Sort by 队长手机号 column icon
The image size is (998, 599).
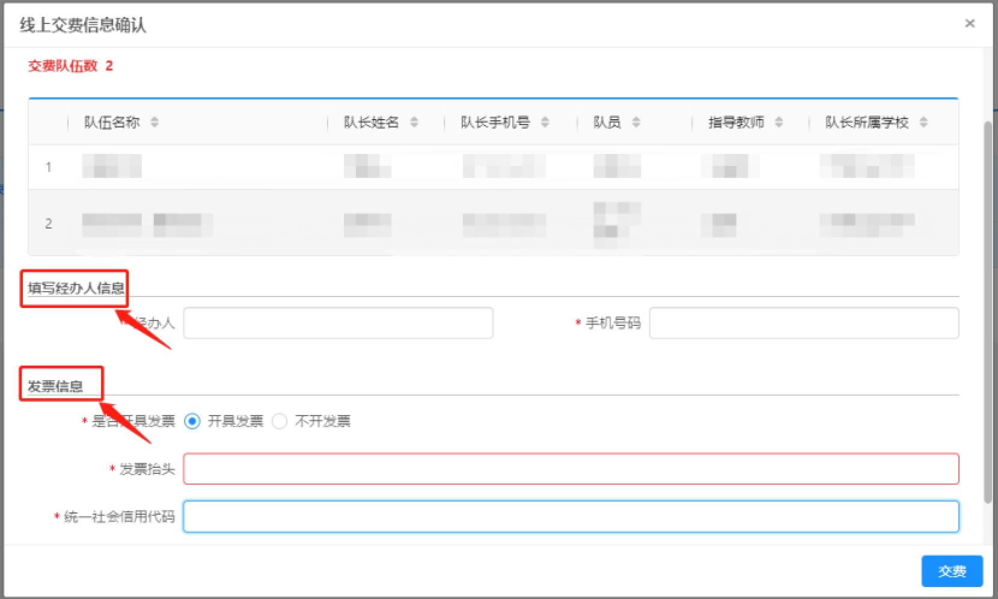point(545,122)
